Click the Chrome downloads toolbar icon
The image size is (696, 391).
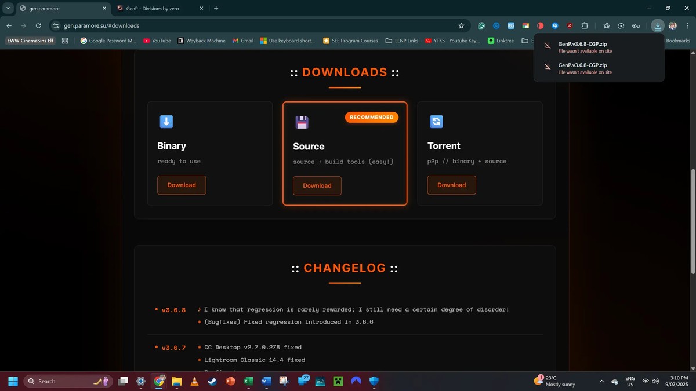tap(657, 25)
